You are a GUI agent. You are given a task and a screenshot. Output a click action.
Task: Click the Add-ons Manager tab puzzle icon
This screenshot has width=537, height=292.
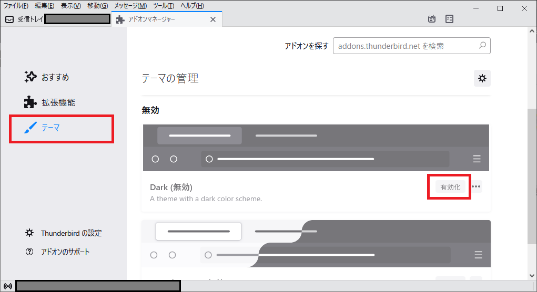click(x=120, y=19)
